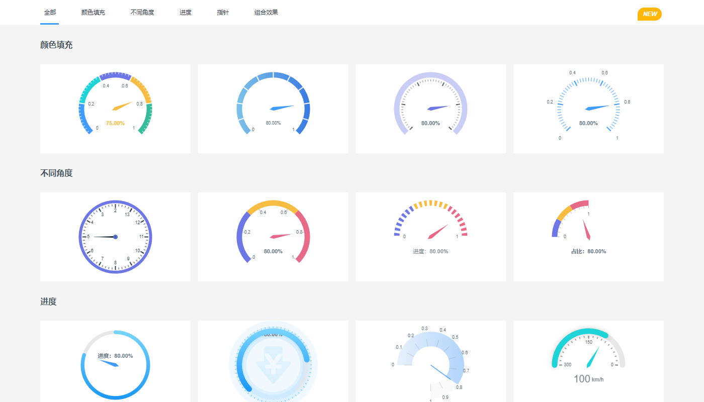The image size is (704, 402).
Task: Open the lavender ring gauge chart
Action: pyautogui.click(x=430, y=109)
